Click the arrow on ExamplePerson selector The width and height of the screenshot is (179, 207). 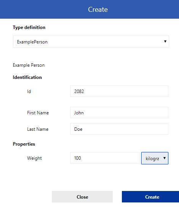(165, 42)
